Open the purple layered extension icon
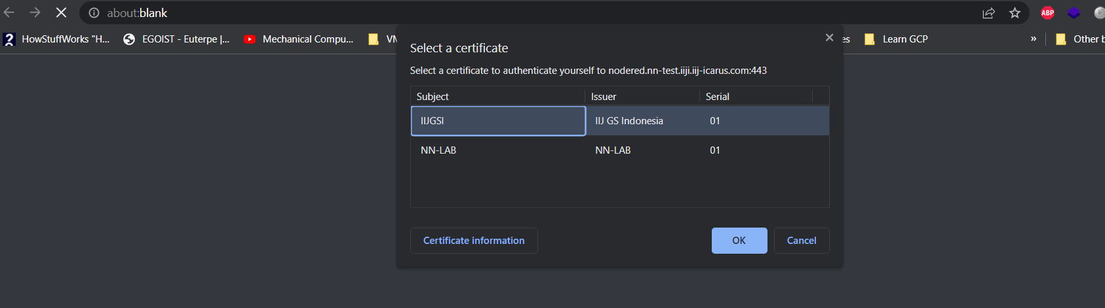The width and height of the screenshot is (1105, 308). (1074, 13)
